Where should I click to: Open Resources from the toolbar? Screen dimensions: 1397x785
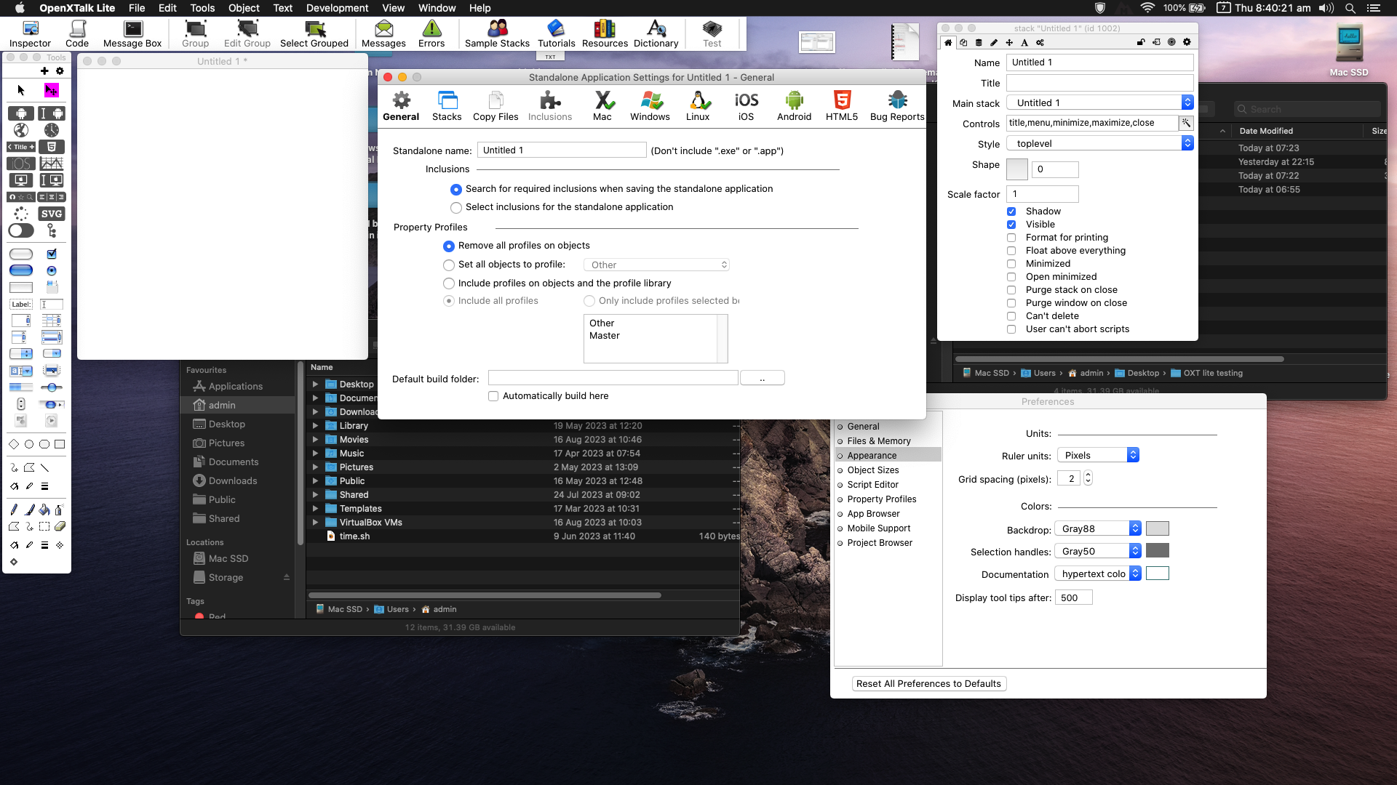(x=605, y=33)
